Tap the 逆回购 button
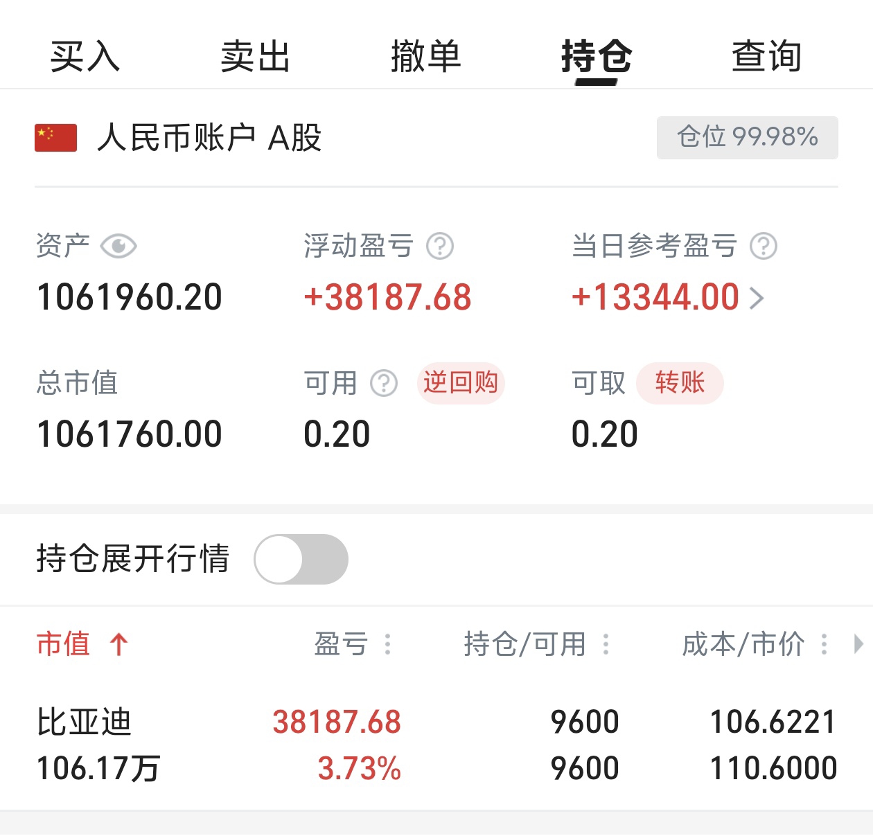The image size is (873, 836). 461,383
